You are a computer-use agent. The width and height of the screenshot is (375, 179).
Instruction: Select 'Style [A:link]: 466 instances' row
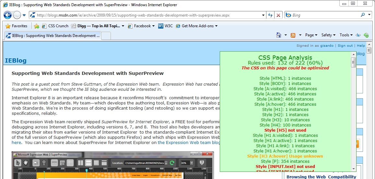point(285,99)
